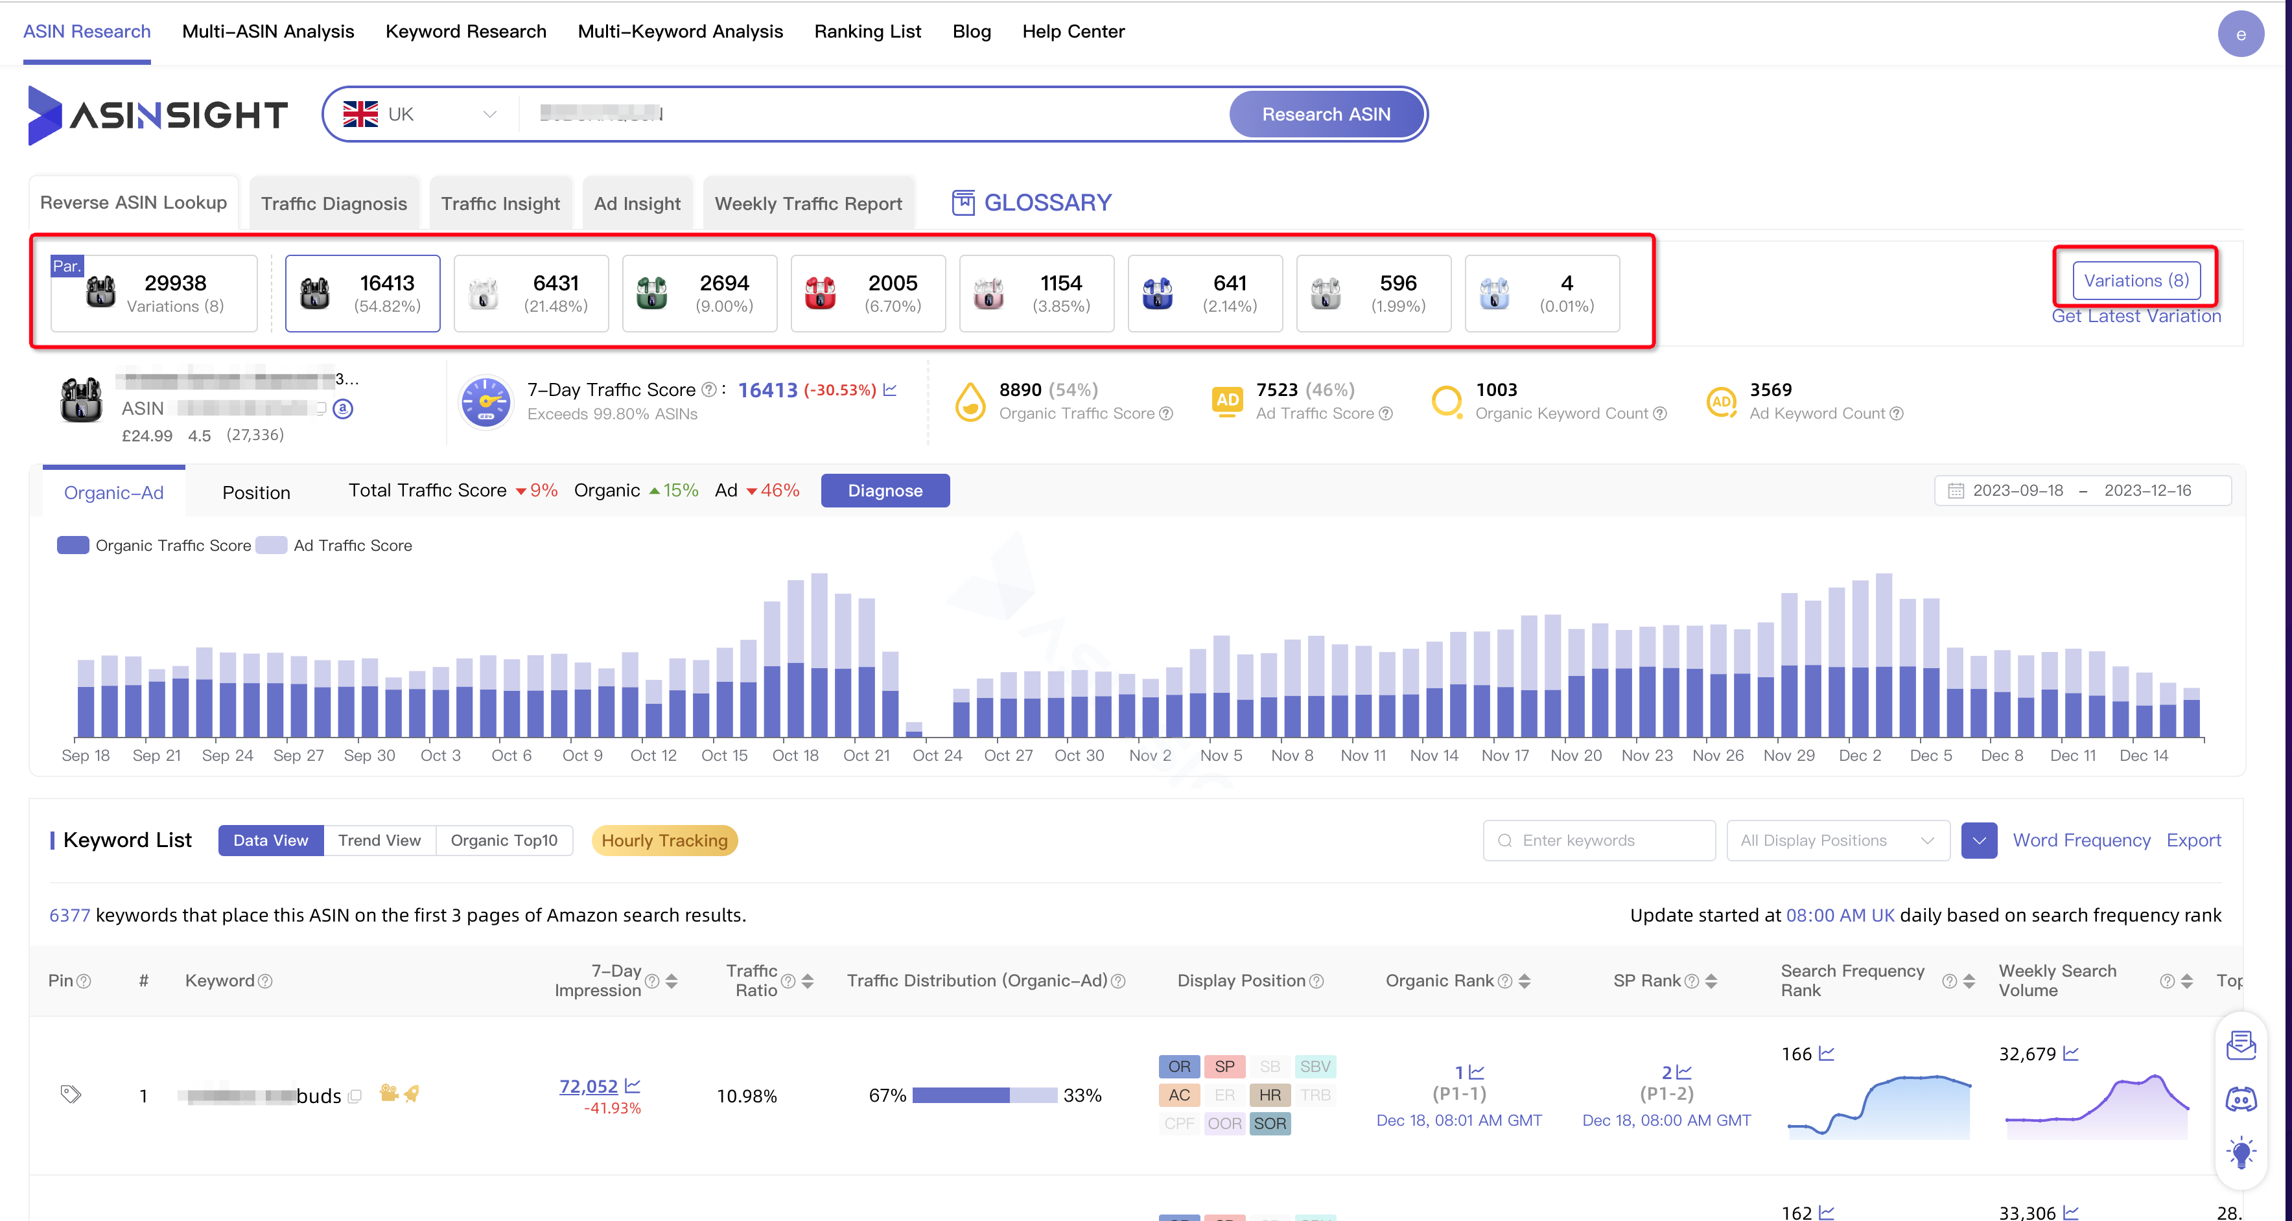Open Keyword Research menu item
Image resolution: width=2292 pixels, height=1221 pixels.
pos(465,31)
